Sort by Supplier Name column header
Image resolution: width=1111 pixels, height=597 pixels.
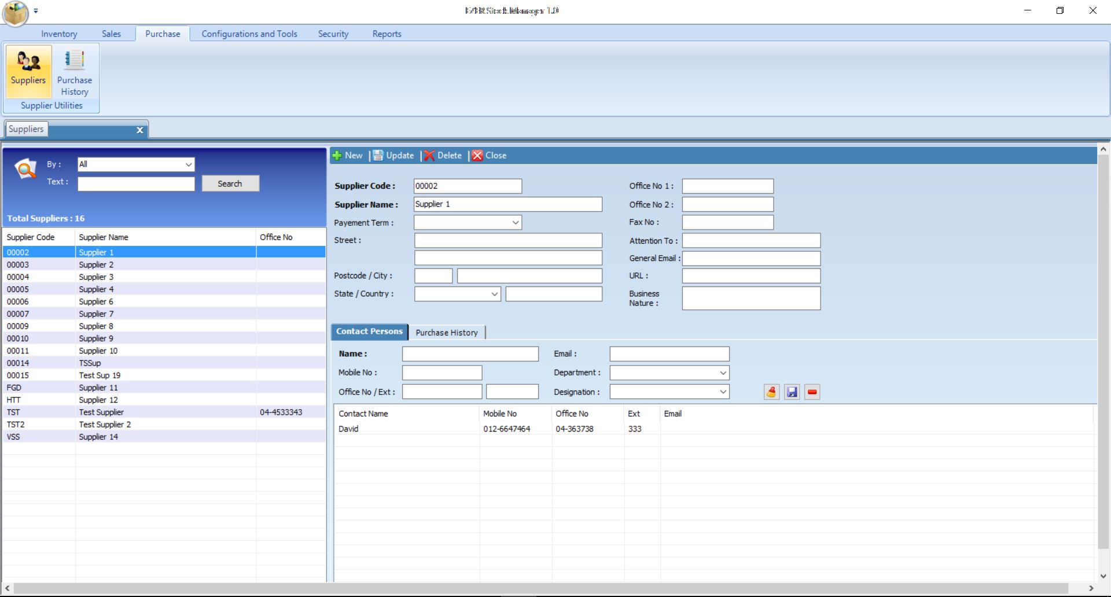click(x=165, y=237)
